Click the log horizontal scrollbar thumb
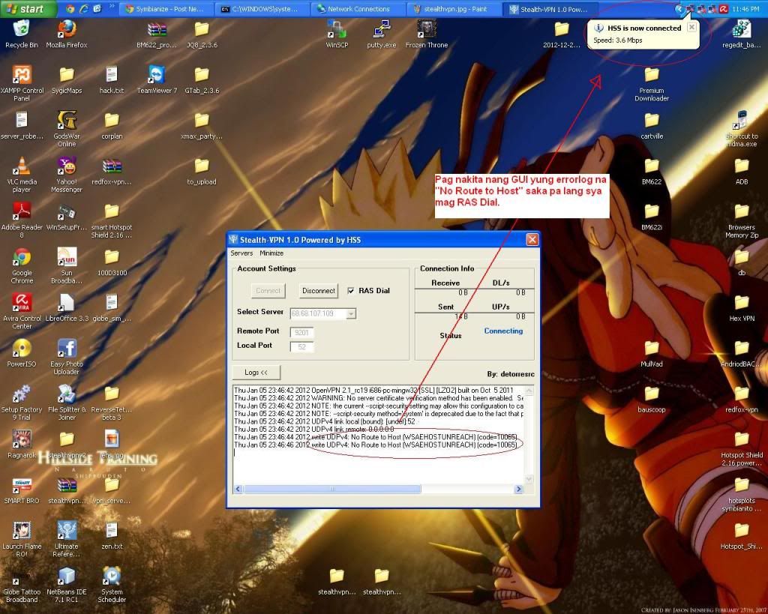The width and height of the screenshot is (768, 614). pos(332,489)
